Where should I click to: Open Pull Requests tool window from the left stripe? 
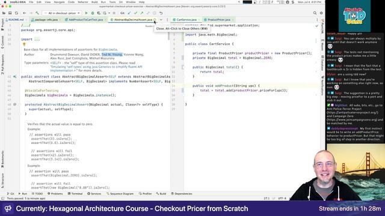tap(2, 64)
